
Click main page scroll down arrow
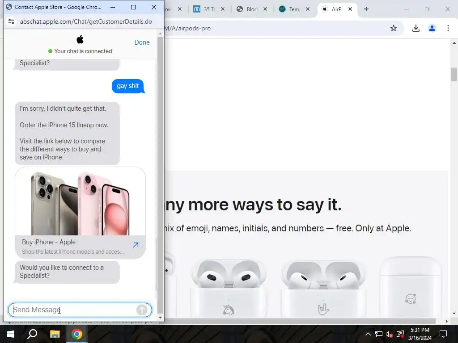coord(454,314)
